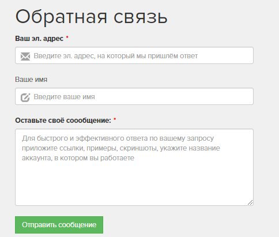Click the 'Оставьте своё748 сoообщение:' label
The image size is (279, 237).
click(63, 121)
